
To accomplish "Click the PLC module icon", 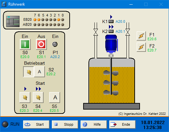I will click(13, 21).
